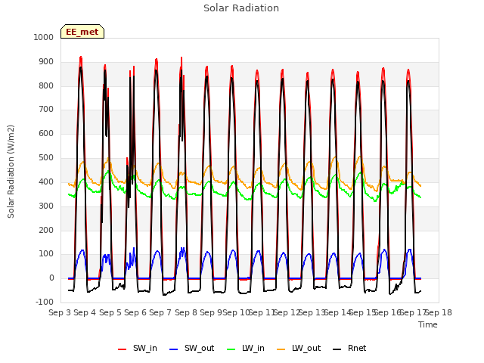Screen dimensions: 484x363
Task: Click the red SW_in legend swatch
Action: coord(123,349)
